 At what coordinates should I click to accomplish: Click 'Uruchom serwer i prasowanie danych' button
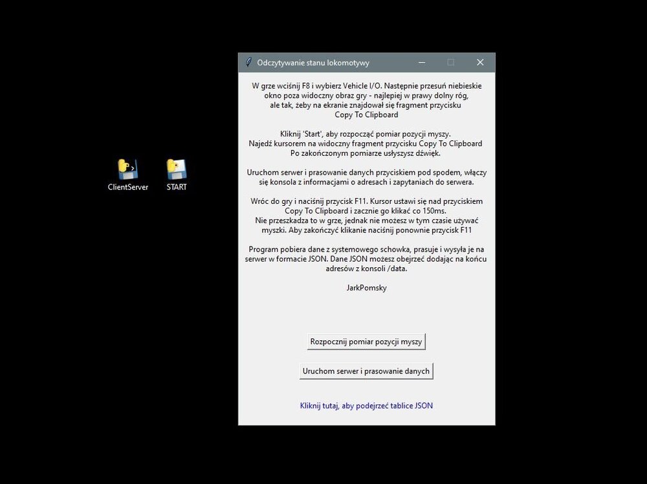click(x=366, y=371)
